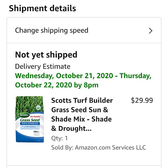Open the Change shipping speed chevron arrow
Viewport: 168px width, 168px height.
click(151, 31)
